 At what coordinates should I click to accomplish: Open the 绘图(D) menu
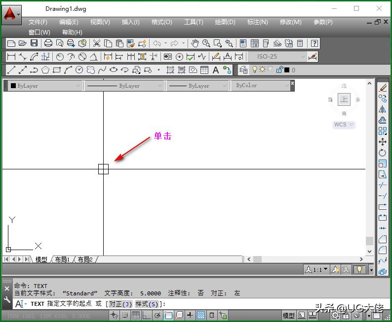[225, 22]
